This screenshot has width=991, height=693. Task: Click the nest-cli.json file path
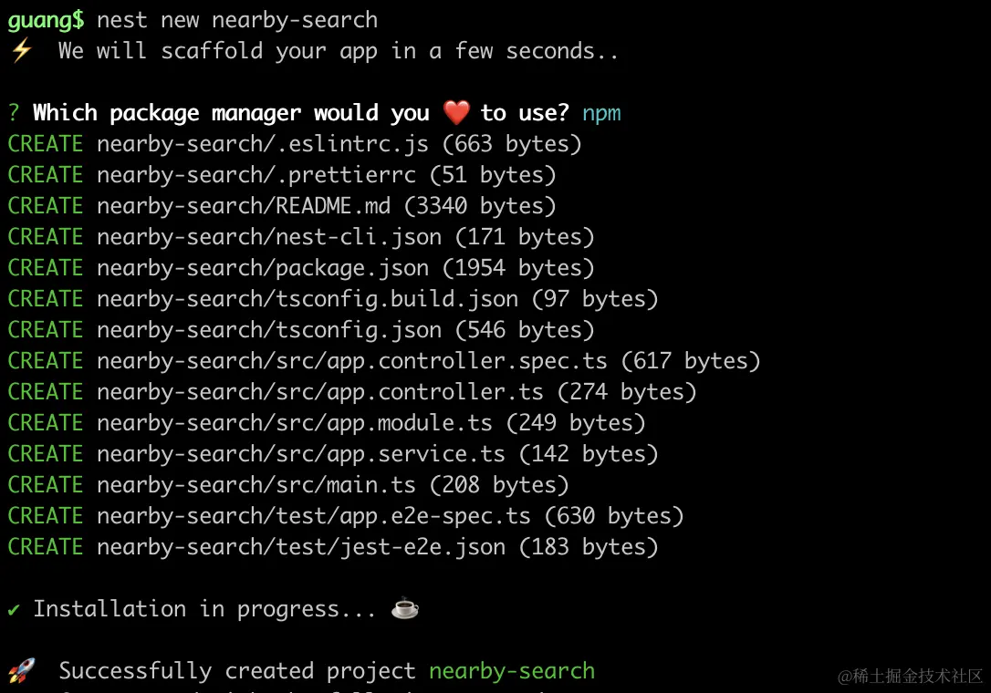click(x=268, y=237)
